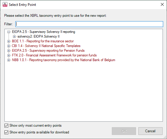Uncheck Show entry points available for download
This screenshot has width=167, height=139.
pos(6,132)
